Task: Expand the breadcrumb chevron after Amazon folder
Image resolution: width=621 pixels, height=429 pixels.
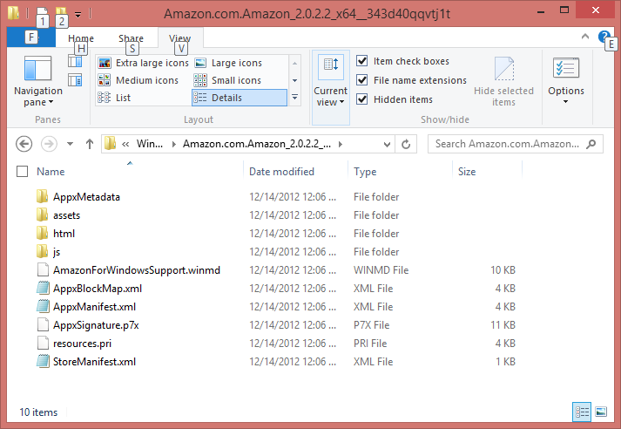Action: coord(341,144)
